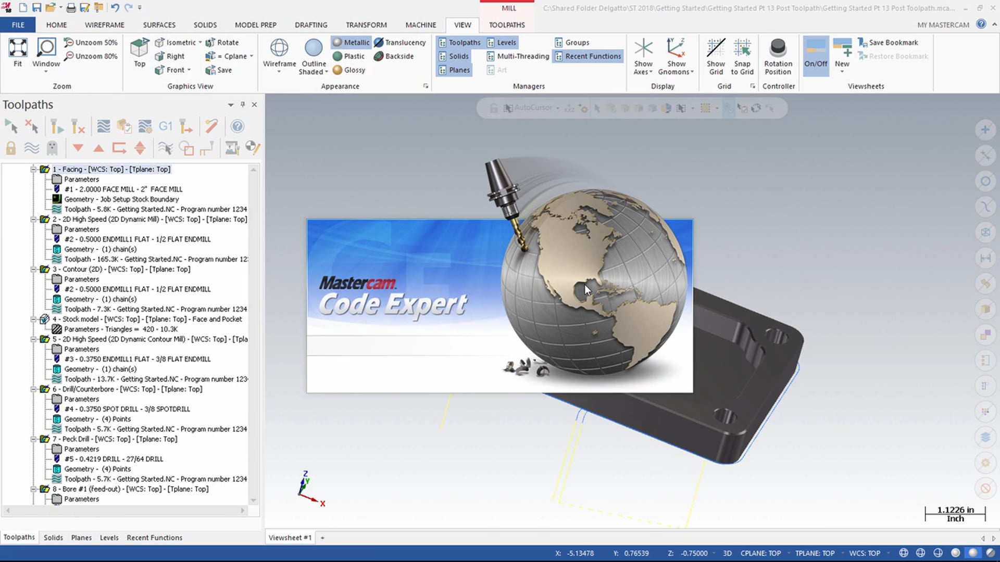Click the undo icon in quick access toolbar
Screen dimensions: 1000x562
click(x=115, y=8)
